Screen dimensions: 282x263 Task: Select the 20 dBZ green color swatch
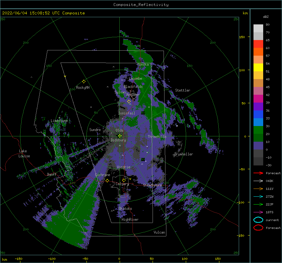[x=258, y=138]
